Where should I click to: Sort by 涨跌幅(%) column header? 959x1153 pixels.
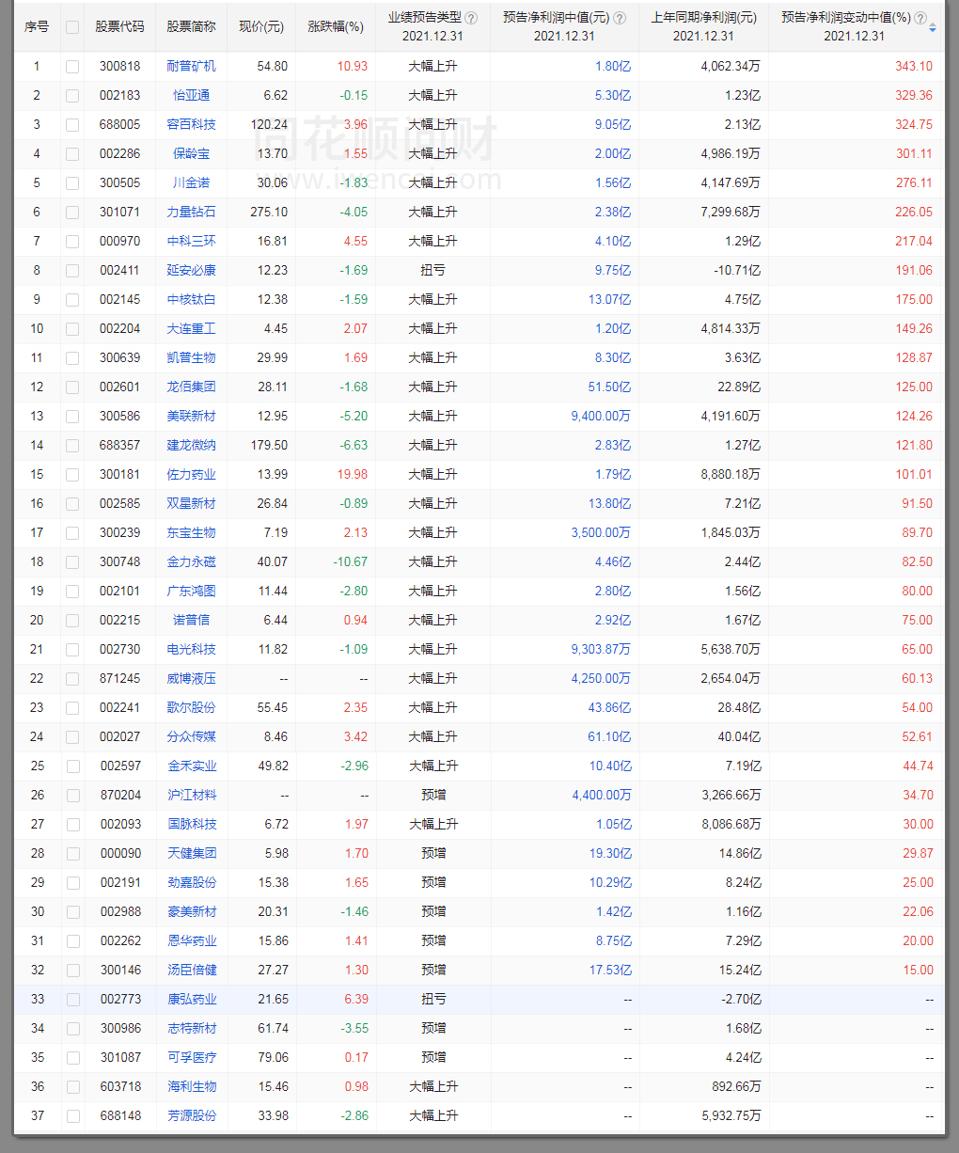click(336, 26)
